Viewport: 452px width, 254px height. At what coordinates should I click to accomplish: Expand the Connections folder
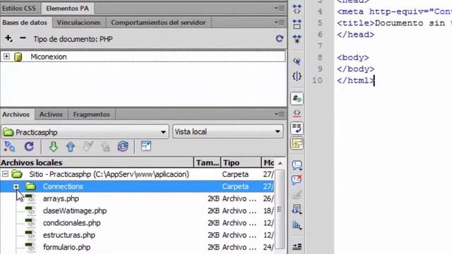pos(16,186)
